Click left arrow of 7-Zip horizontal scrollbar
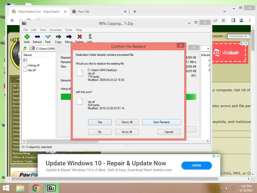Viewport: 257px width, 193px height. pos(24,141)
